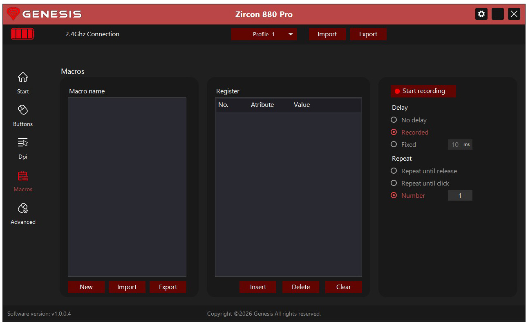Create a New macro
The image size is (528, 325).
(x=86, y=287)
